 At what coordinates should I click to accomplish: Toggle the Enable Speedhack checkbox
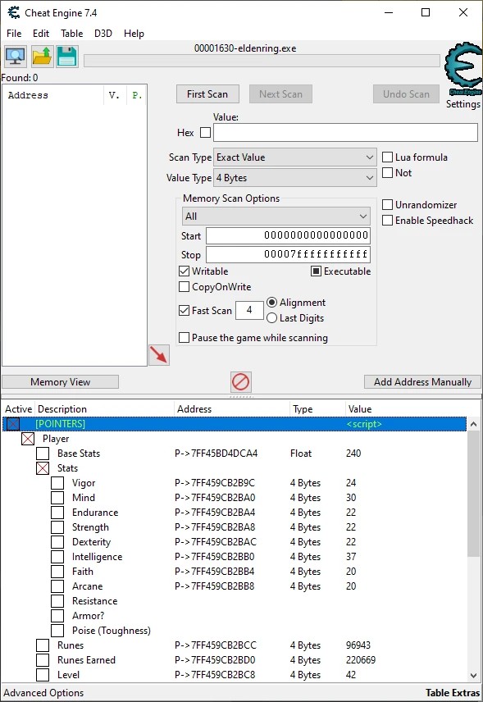point(387,221)
